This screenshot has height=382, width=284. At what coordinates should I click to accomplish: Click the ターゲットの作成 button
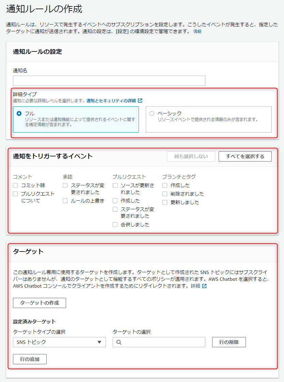[40, 303]
